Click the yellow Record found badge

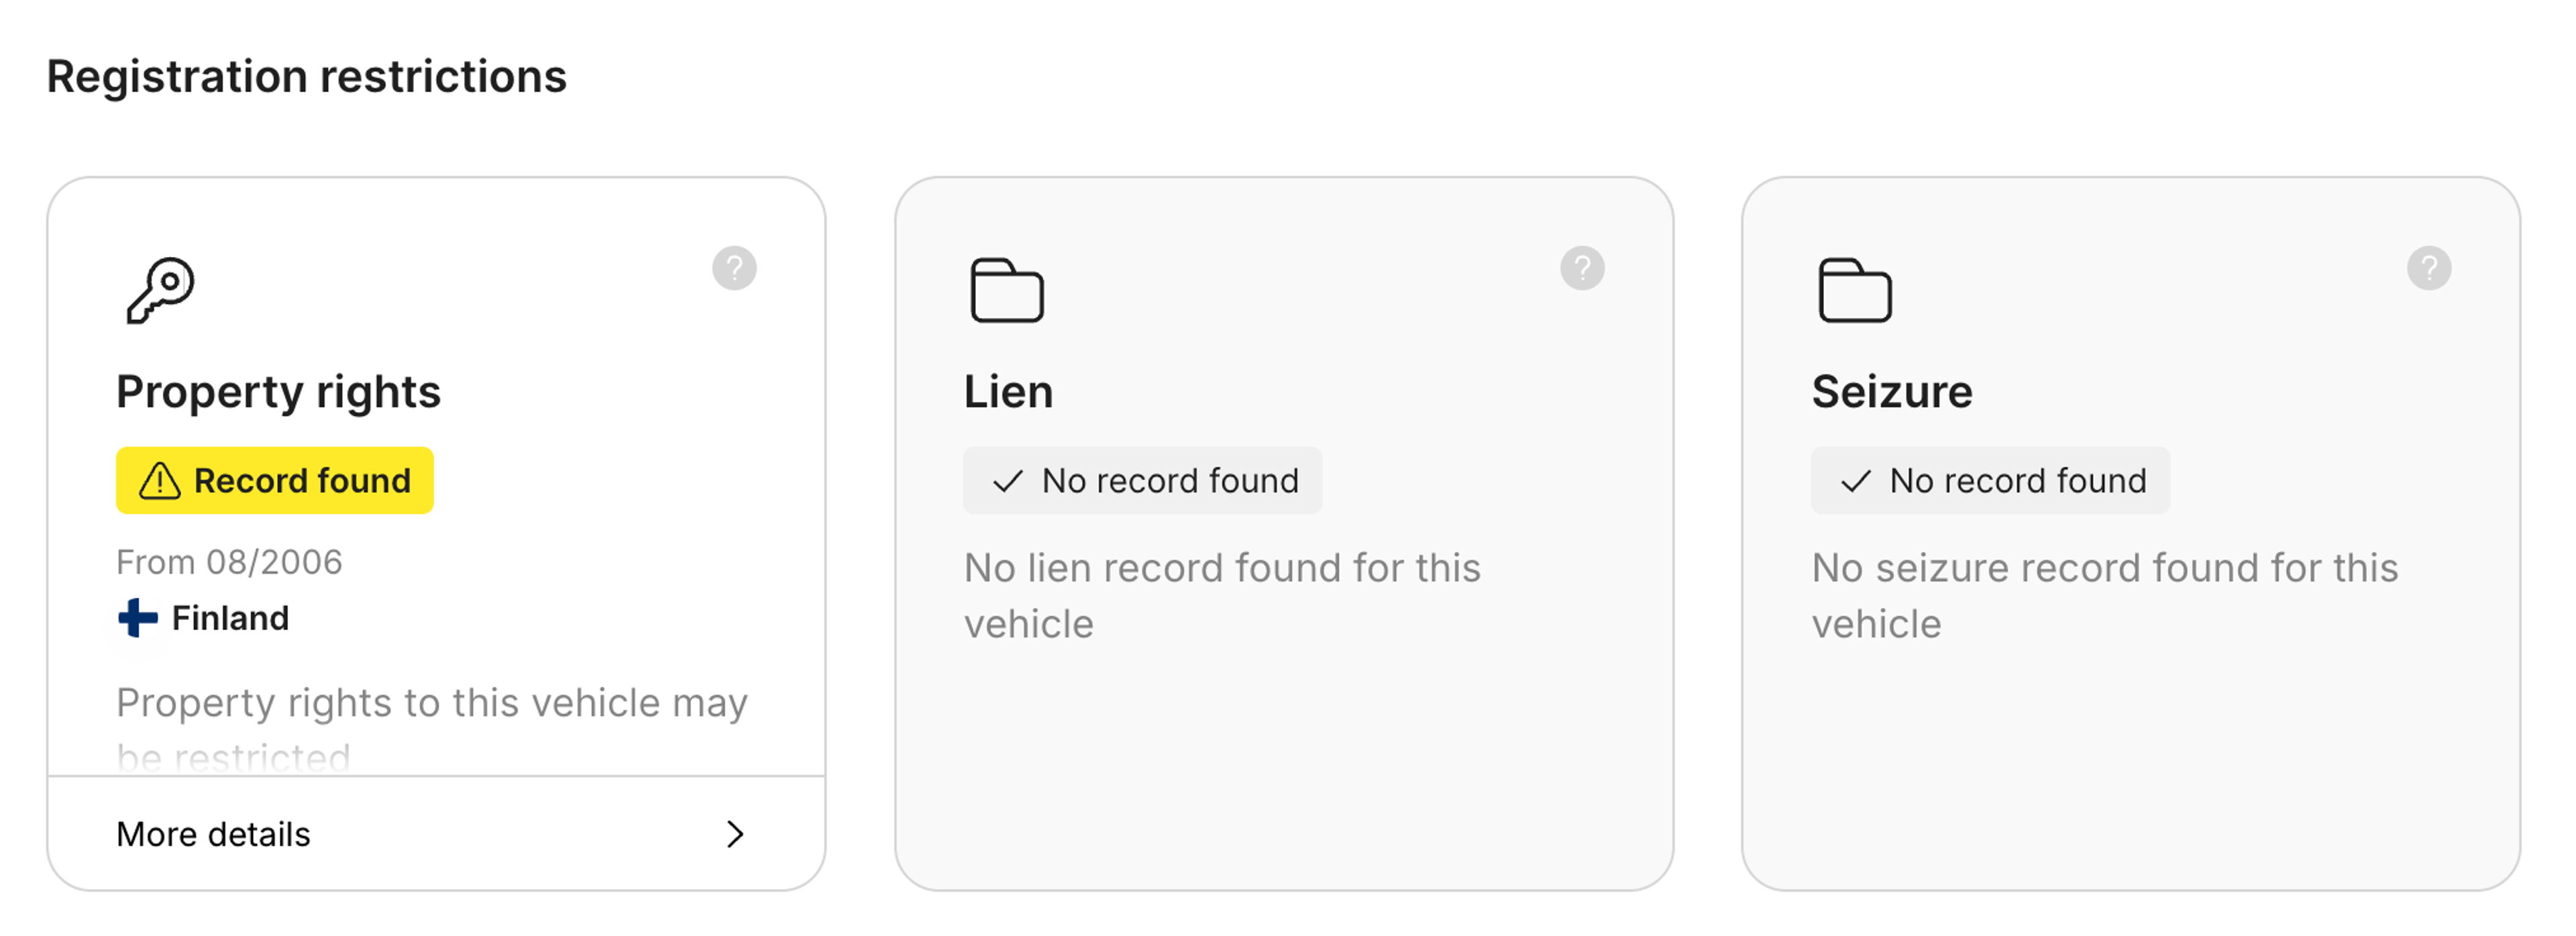point(275,481)
